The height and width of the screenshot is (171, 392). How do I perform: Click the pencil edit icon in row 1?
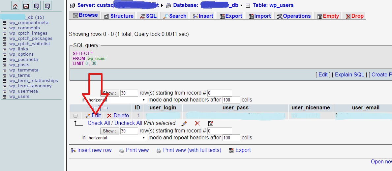(x=87, y=116)
